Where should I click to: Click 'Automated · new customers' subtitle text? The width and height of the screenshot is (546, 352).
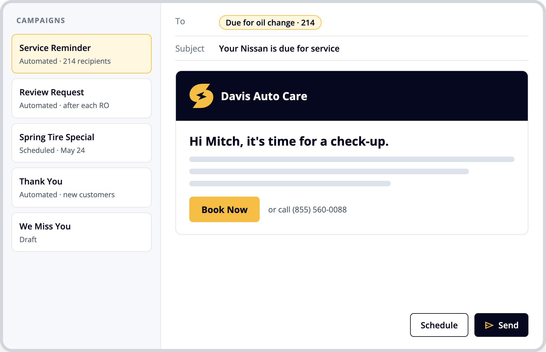67,195
